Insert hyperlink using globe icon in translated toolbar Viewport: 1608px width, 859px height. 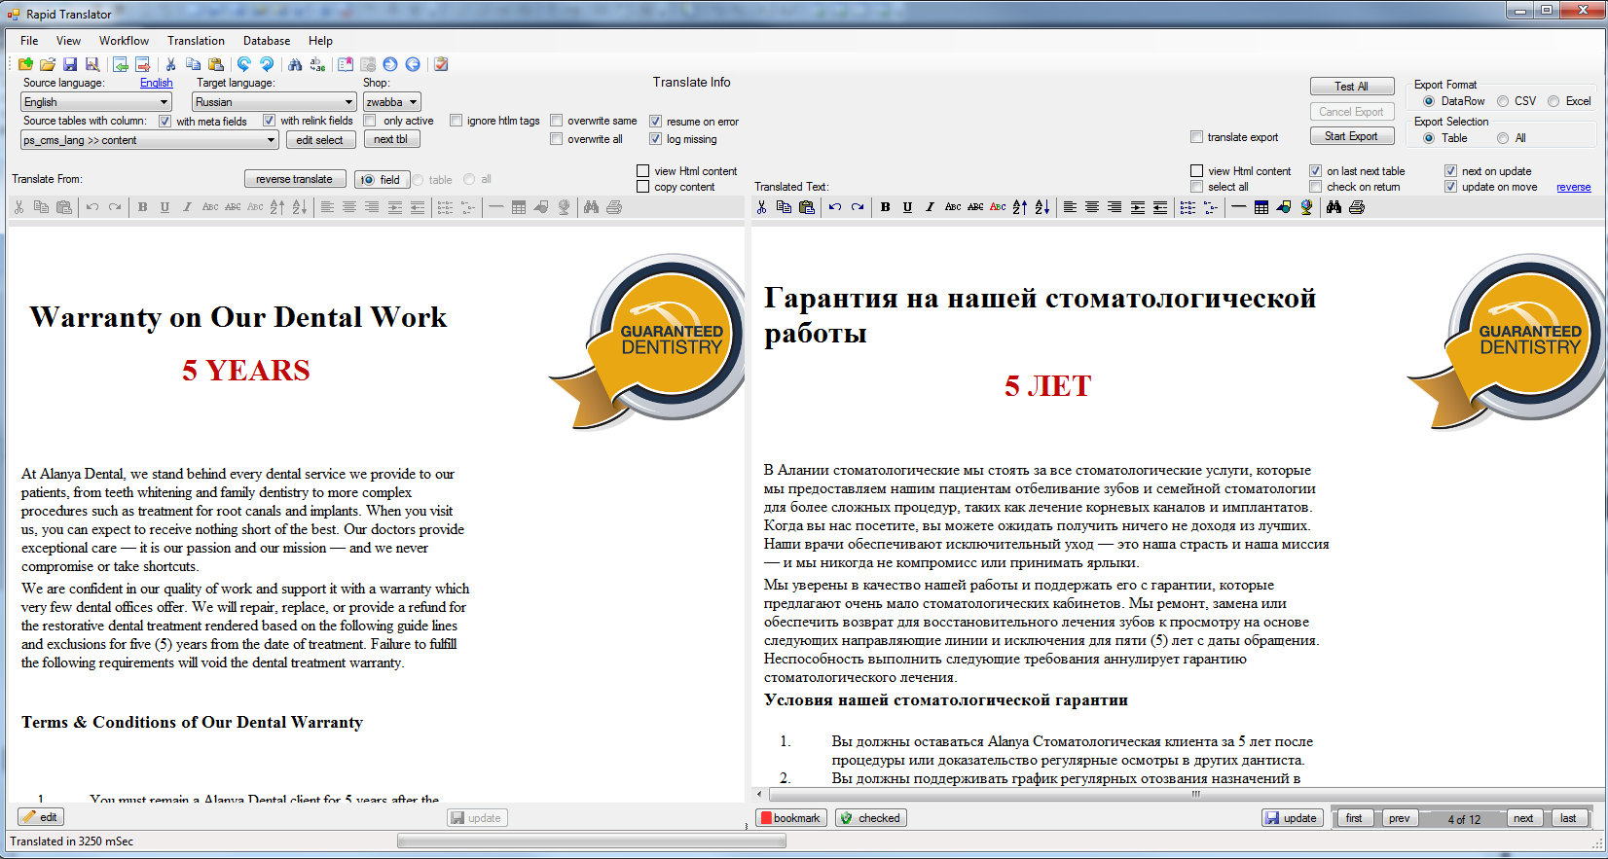pyautogui.click(x=1306, y=207)
